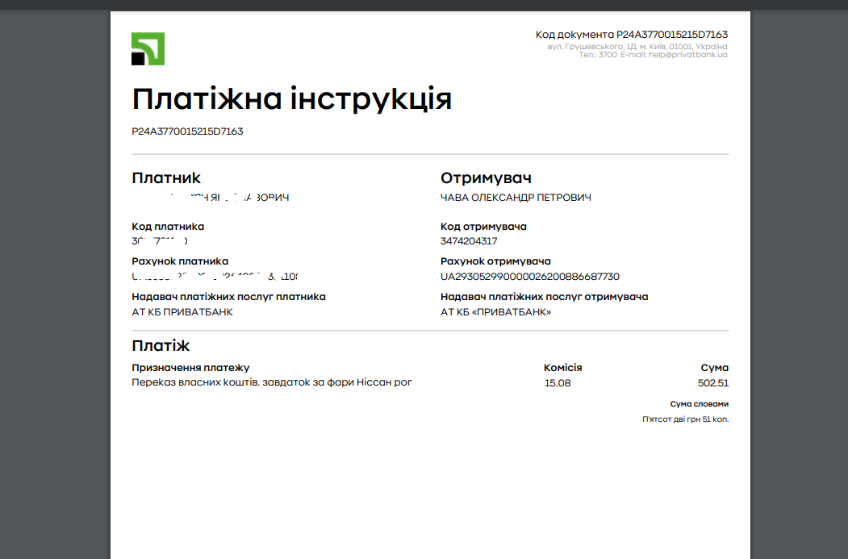848x559 pixels.
Task: Click the "Отримувач" section heading
Action: point(486,178)
